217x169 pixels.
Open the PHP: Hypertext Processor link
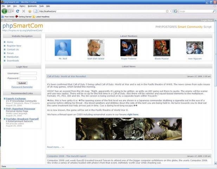coord(21,109)
